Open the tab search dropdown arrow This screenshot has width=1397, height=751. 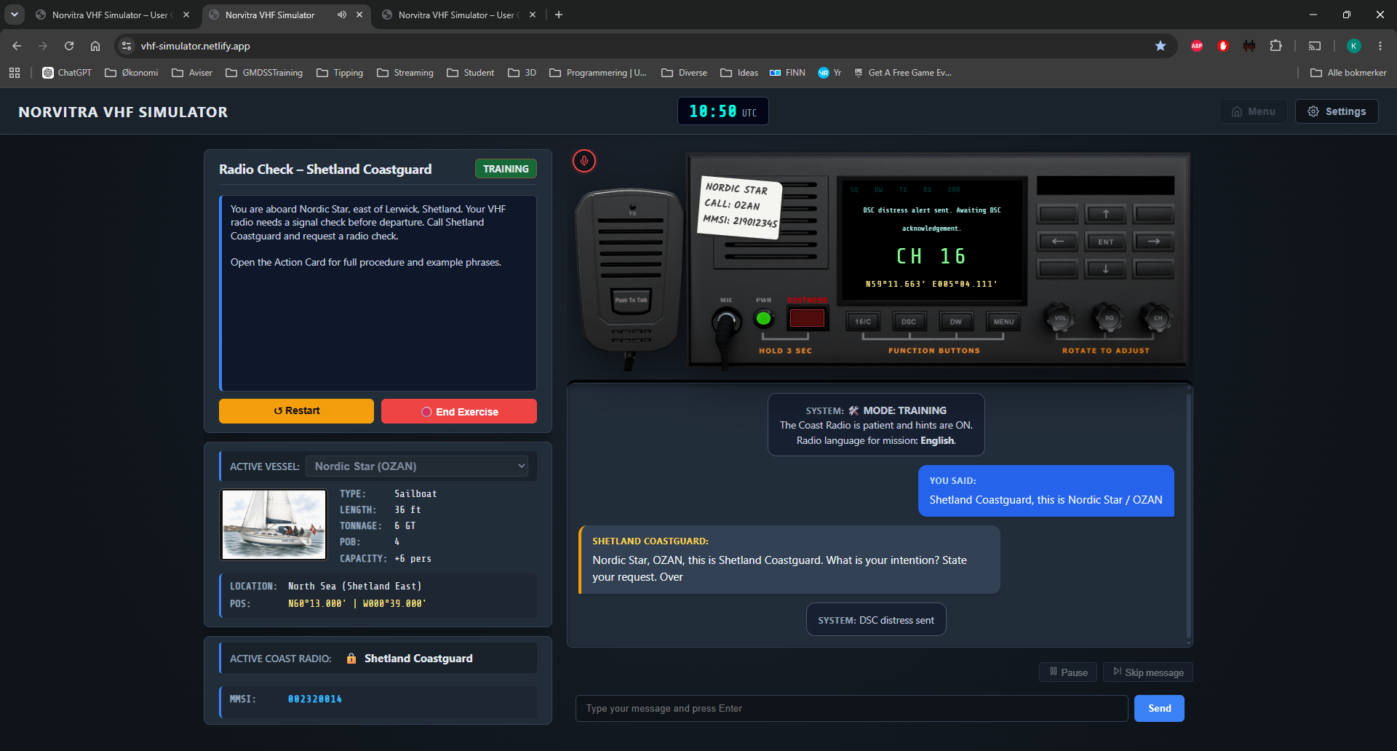15,15
